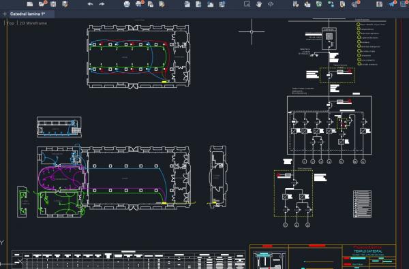Add a new drawing tab with plus button
409x269 pixels.
pyautogui.click(x=5, y=14)
